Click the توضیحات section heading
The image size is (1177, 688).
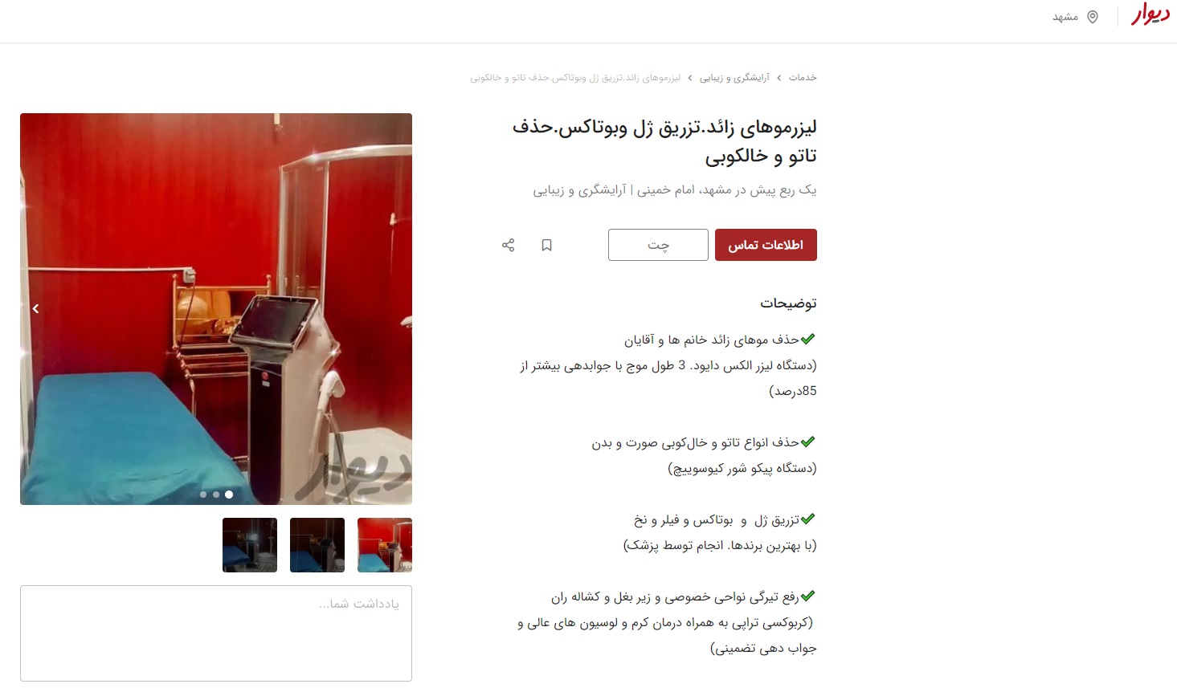788,303
